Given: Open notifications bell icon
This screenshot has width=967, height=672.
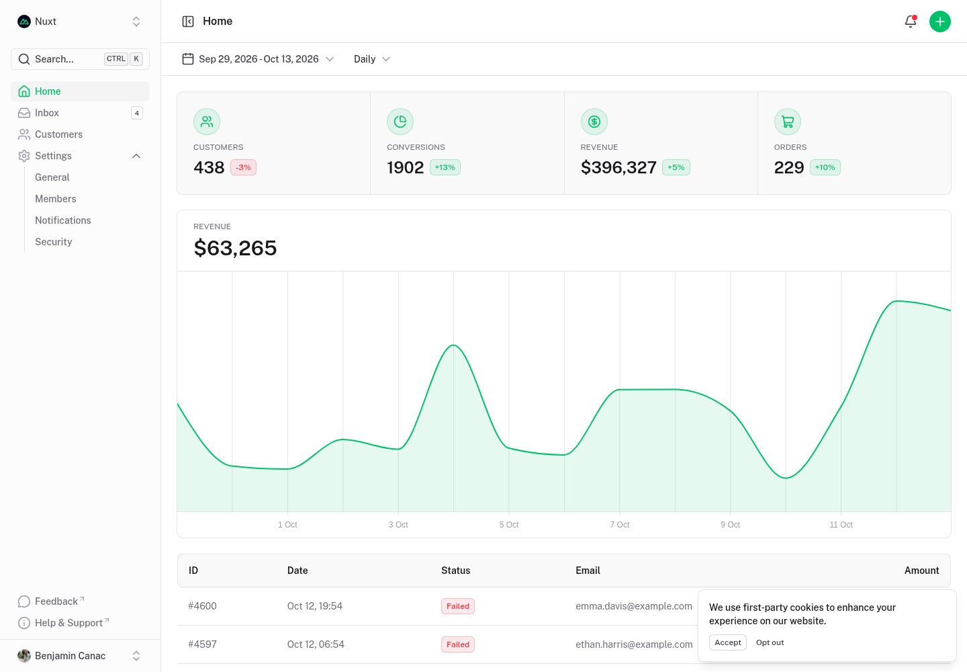Looking at the screenshot, I should (x=911, y=22).
